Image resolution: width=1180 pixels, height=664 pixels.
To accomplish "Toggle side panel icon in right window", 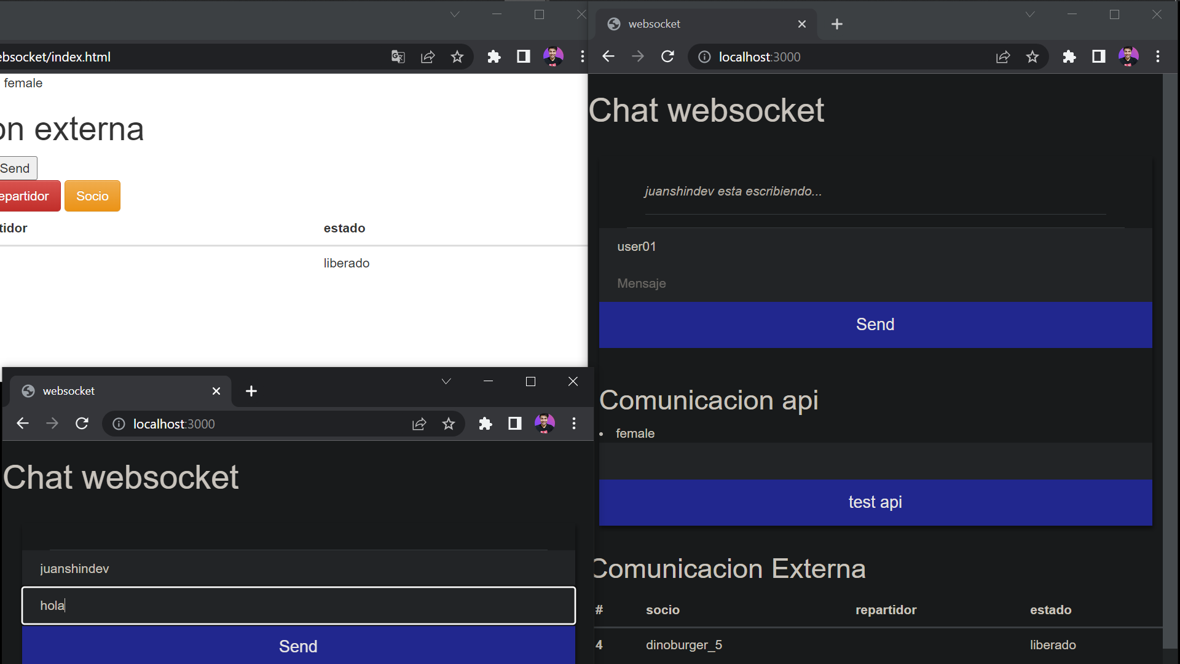I will 1099,57.
